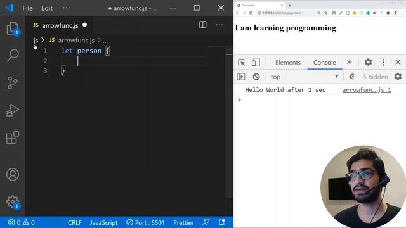Show more menu bar items ellipsis
406x228 pixels.
click(x=66, y=8)
